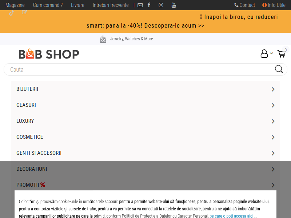291x218 pixels.
Task: Open Intrebari frecvente page
Action: pos(111,5)
